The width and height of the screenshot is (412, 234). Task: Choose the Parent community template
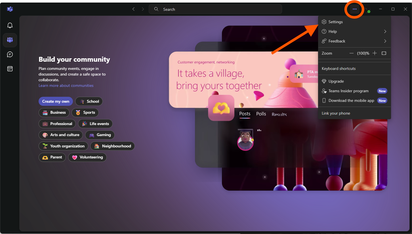(52, 157)
